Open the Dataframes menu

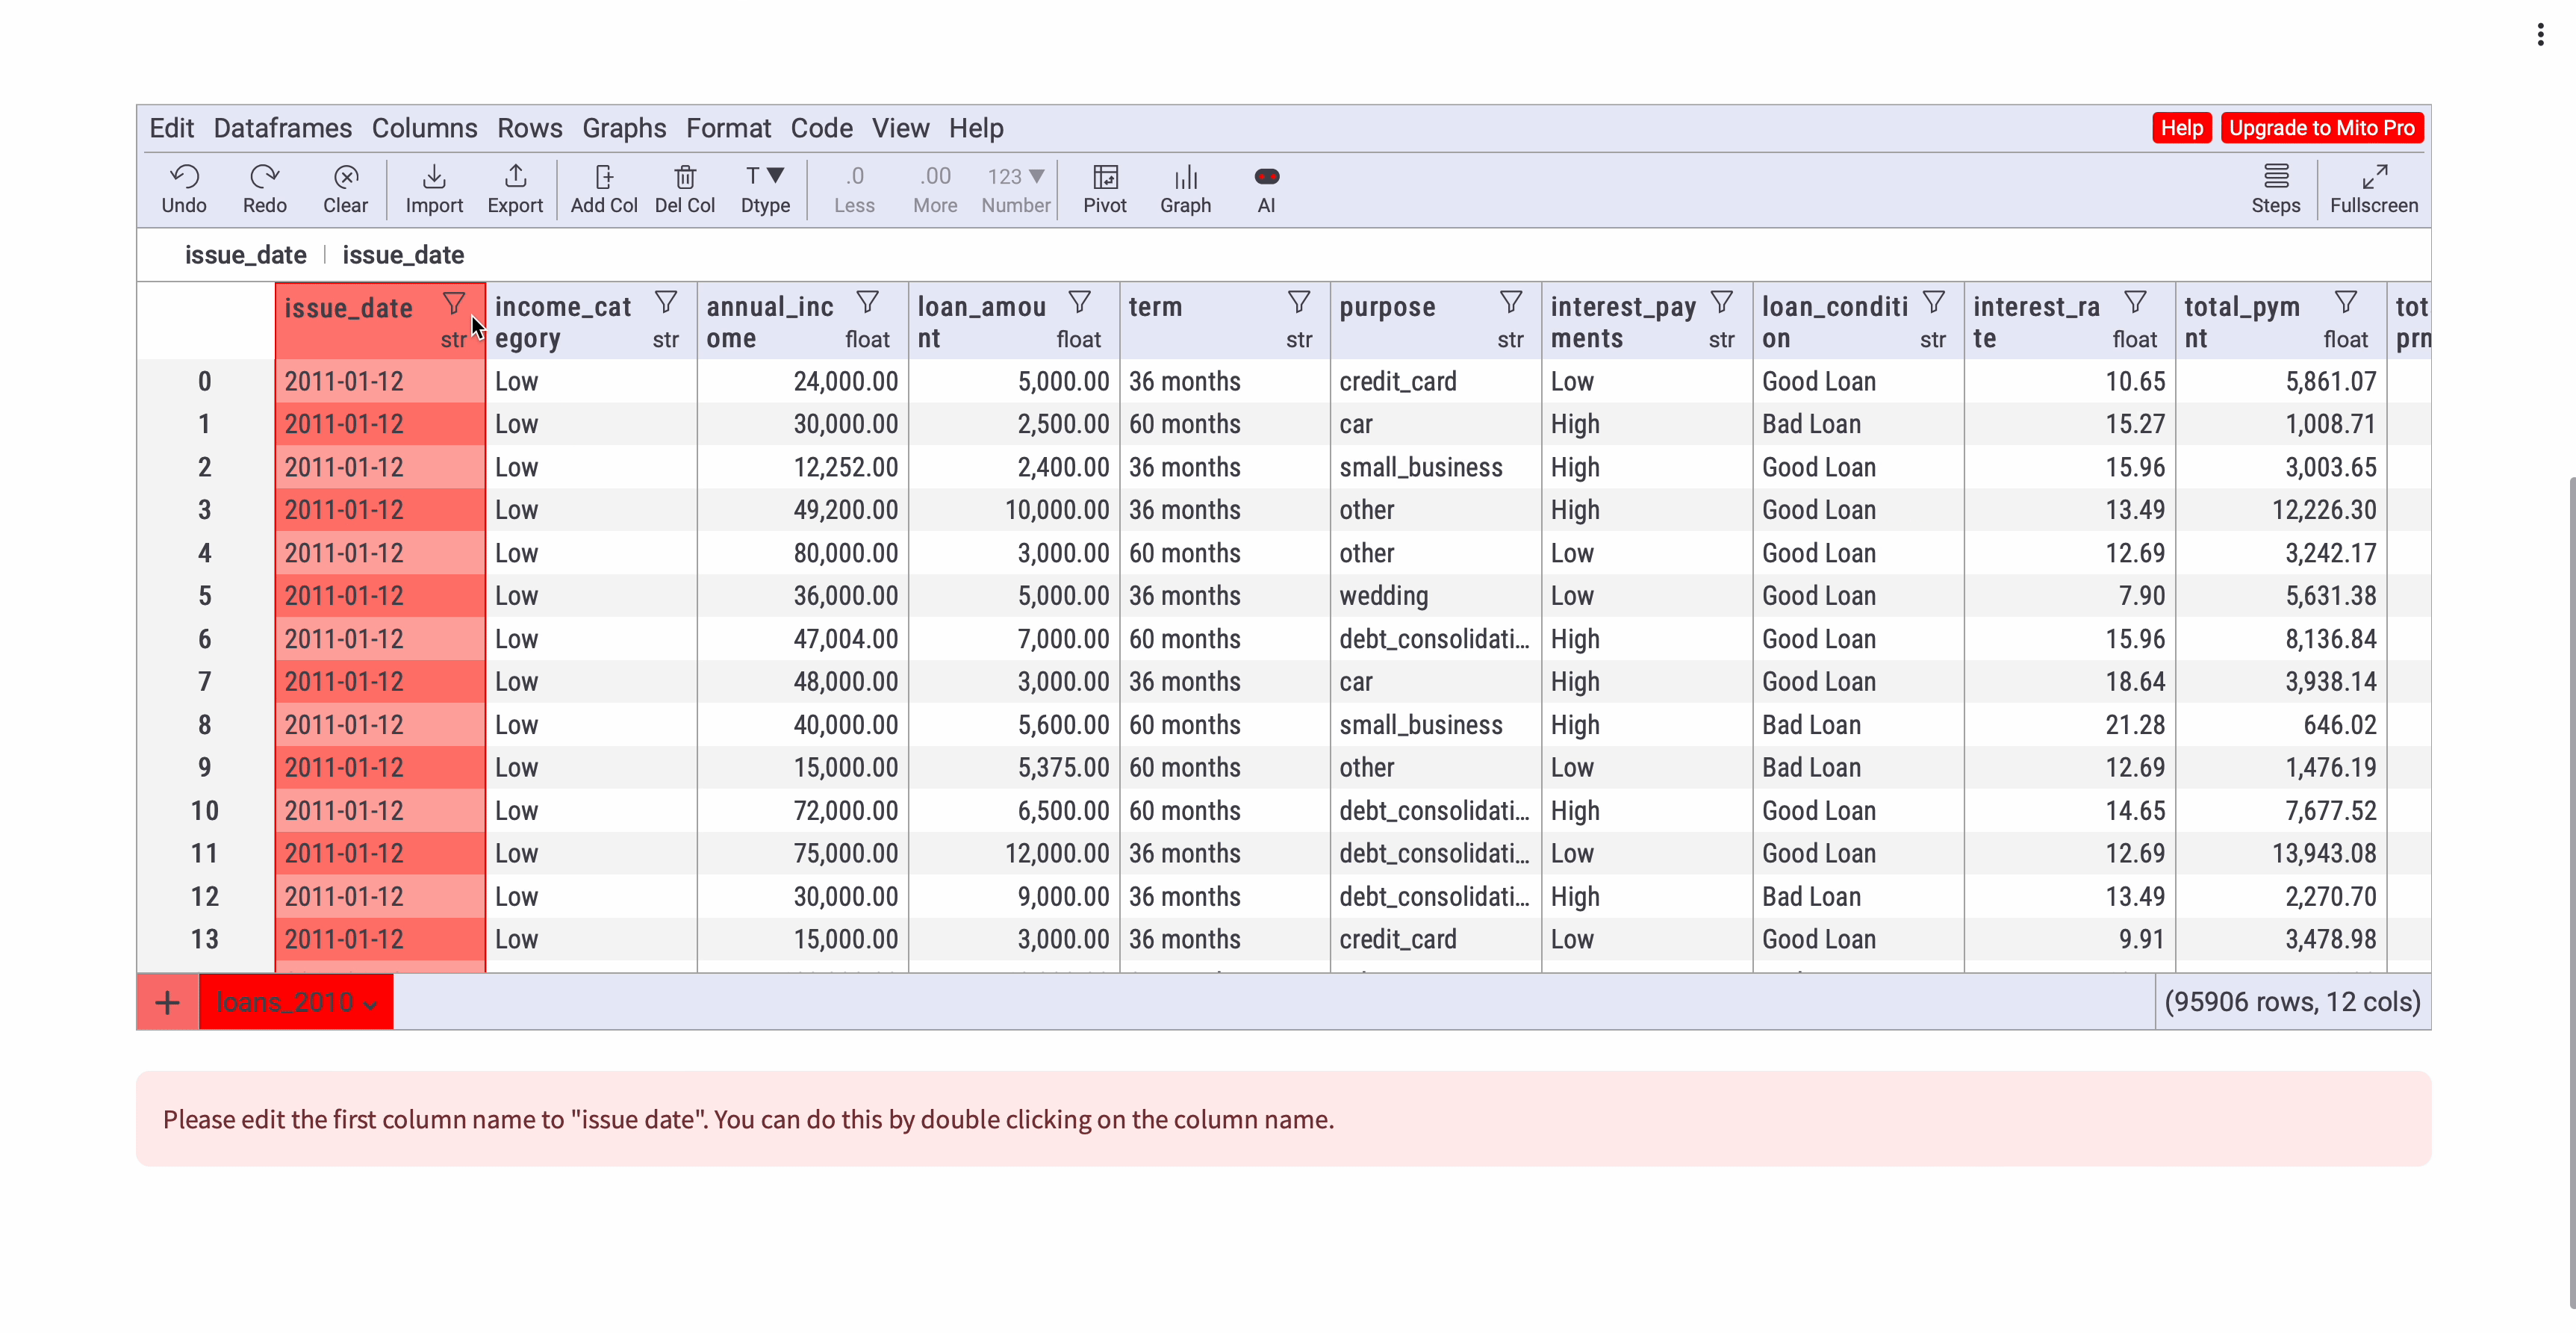(283, 128)
